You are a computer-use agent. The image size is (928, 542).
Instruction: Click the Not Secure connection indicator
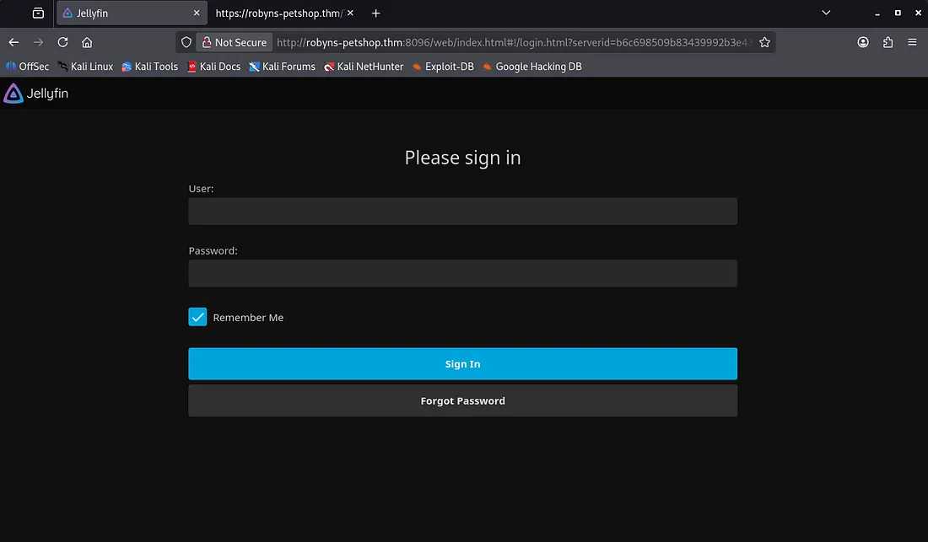point(234,42)
